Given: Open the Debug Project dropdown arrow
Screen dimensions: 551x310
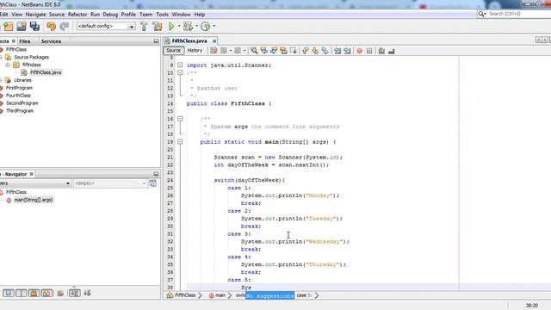Looking at the screenshot, I should point(196,27).
